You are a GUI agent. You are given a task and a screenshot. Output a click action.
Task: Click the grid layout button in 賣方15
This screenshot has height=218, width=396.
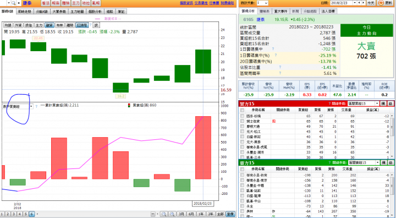(390, 162)
